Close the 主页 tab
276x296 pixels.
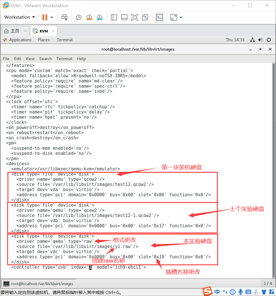(25, 31)
